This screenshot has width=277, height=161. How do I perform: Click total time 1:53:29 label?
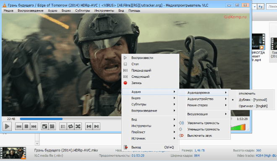click(x=242, y=119)
